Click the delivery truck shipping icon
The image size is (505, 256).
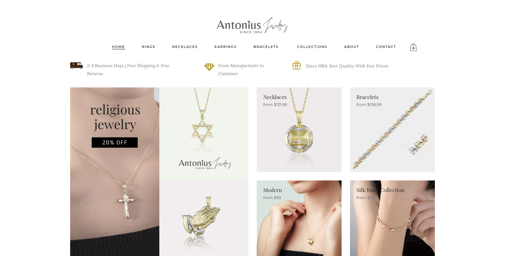(x=76, y=65)
